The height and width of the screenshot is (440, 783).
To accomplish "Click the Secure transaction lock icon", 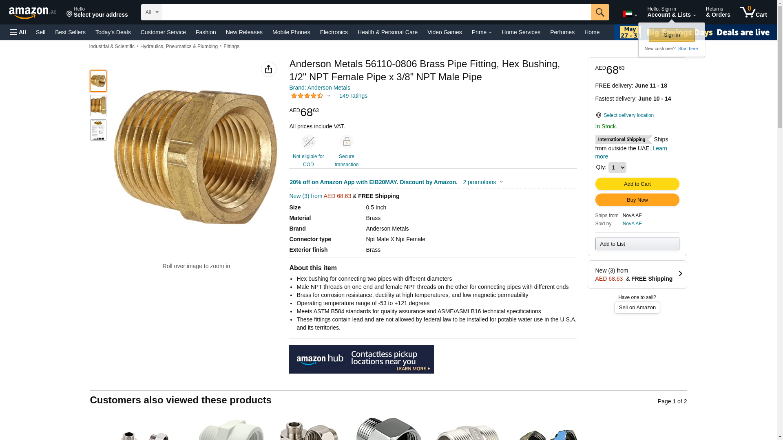I will [x=347, y=141].
